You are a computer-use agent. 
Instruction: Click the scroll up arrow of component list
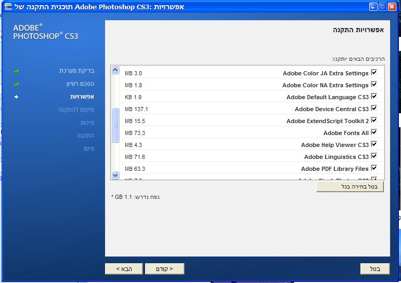pos(115,70)
